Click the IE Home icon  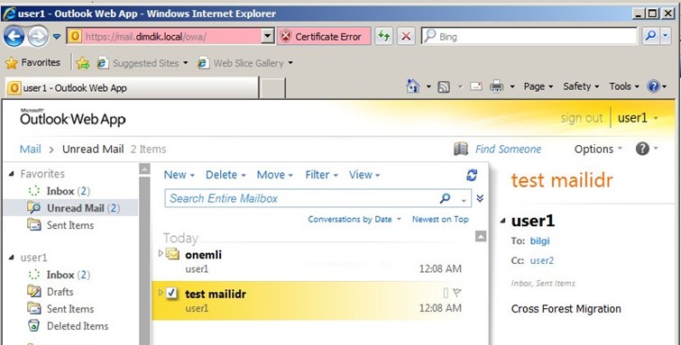pyautogui.click(x=412, y=86)
